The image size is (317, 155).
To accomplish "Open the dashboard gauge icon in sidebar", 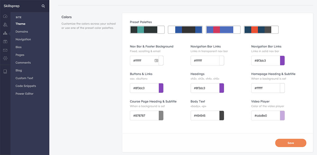I will (x=5, y=16).
